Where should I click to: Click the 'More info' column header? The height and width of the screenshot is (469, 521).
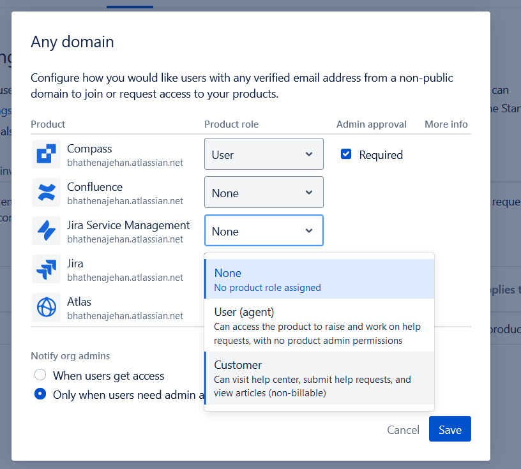pos(446,124)
